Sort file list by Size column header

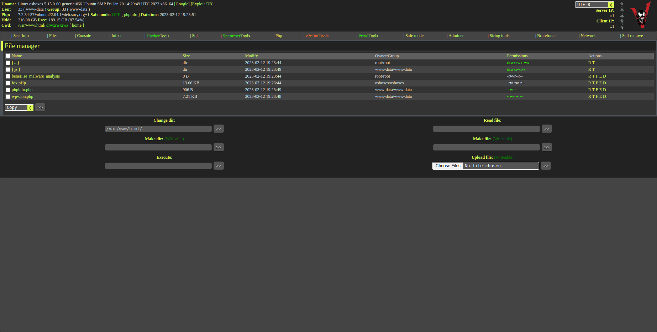pos(186,56)
